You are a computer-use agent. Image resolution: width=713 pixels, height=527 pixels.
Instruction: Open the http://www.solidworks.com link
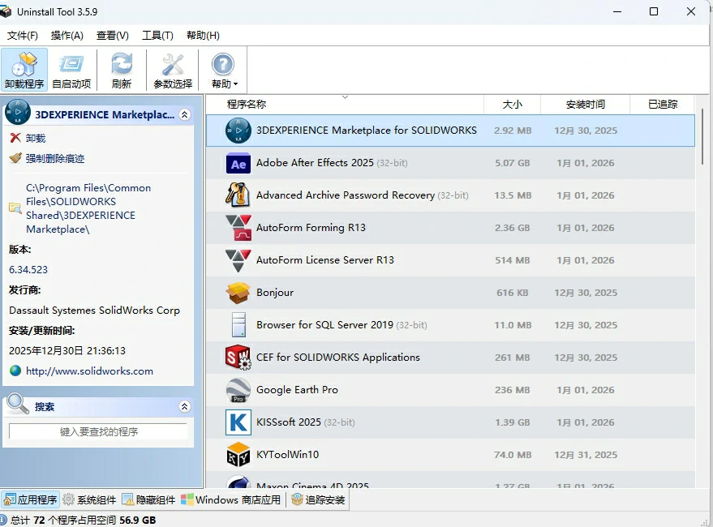[89, 371]
